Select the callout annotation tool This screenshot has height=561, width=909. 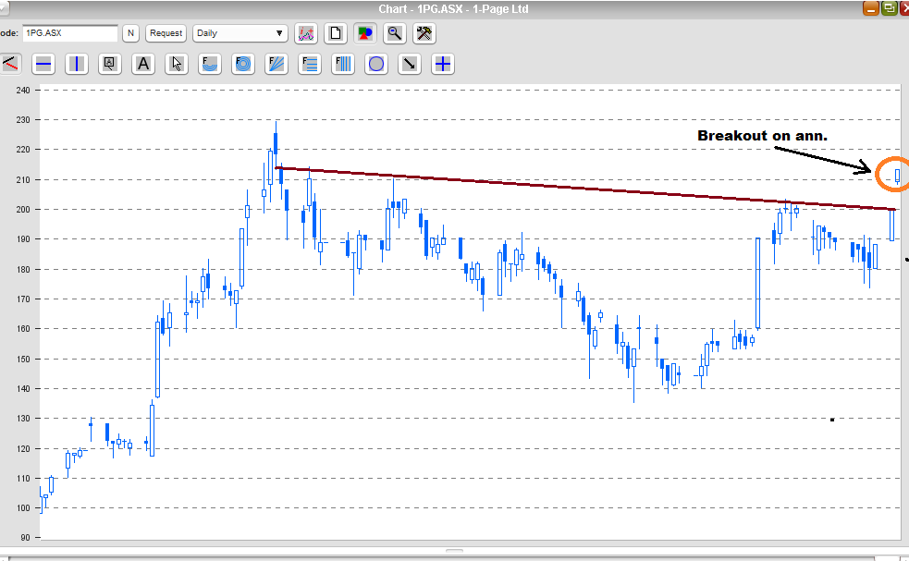109,64
